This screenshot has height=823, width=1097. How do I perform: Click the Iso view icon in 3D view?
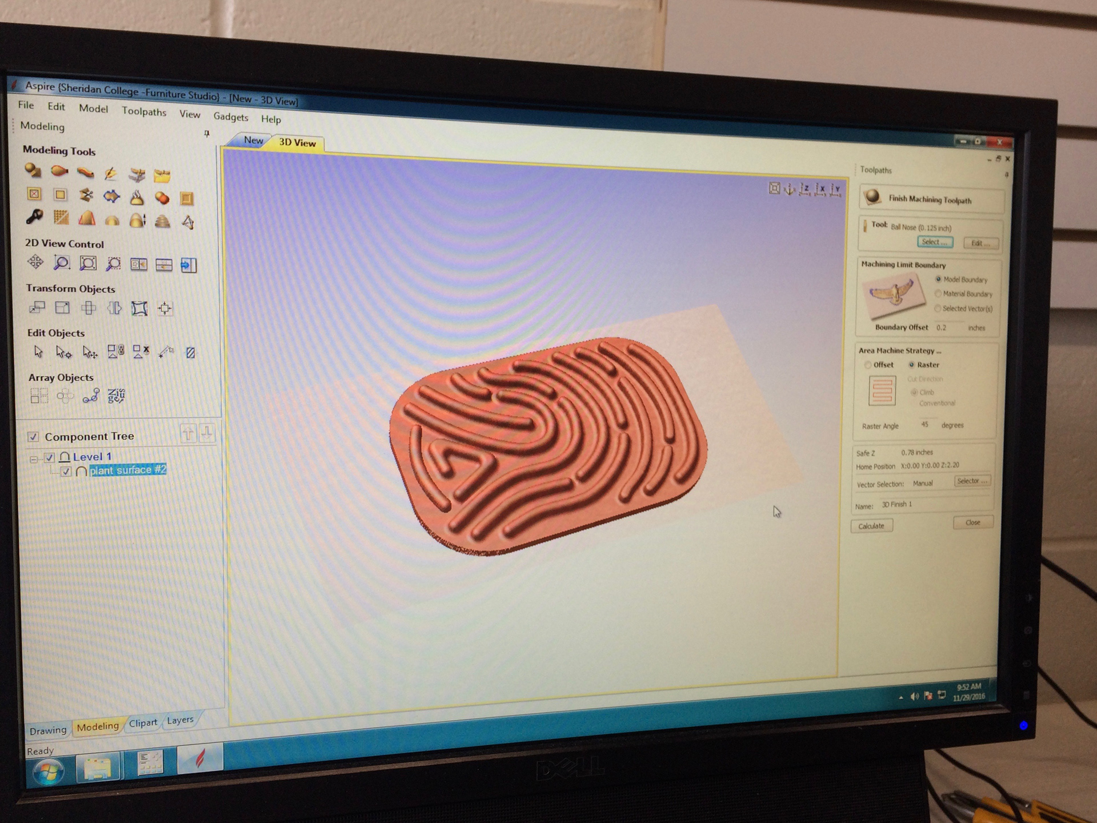click(x=790, y=189)
